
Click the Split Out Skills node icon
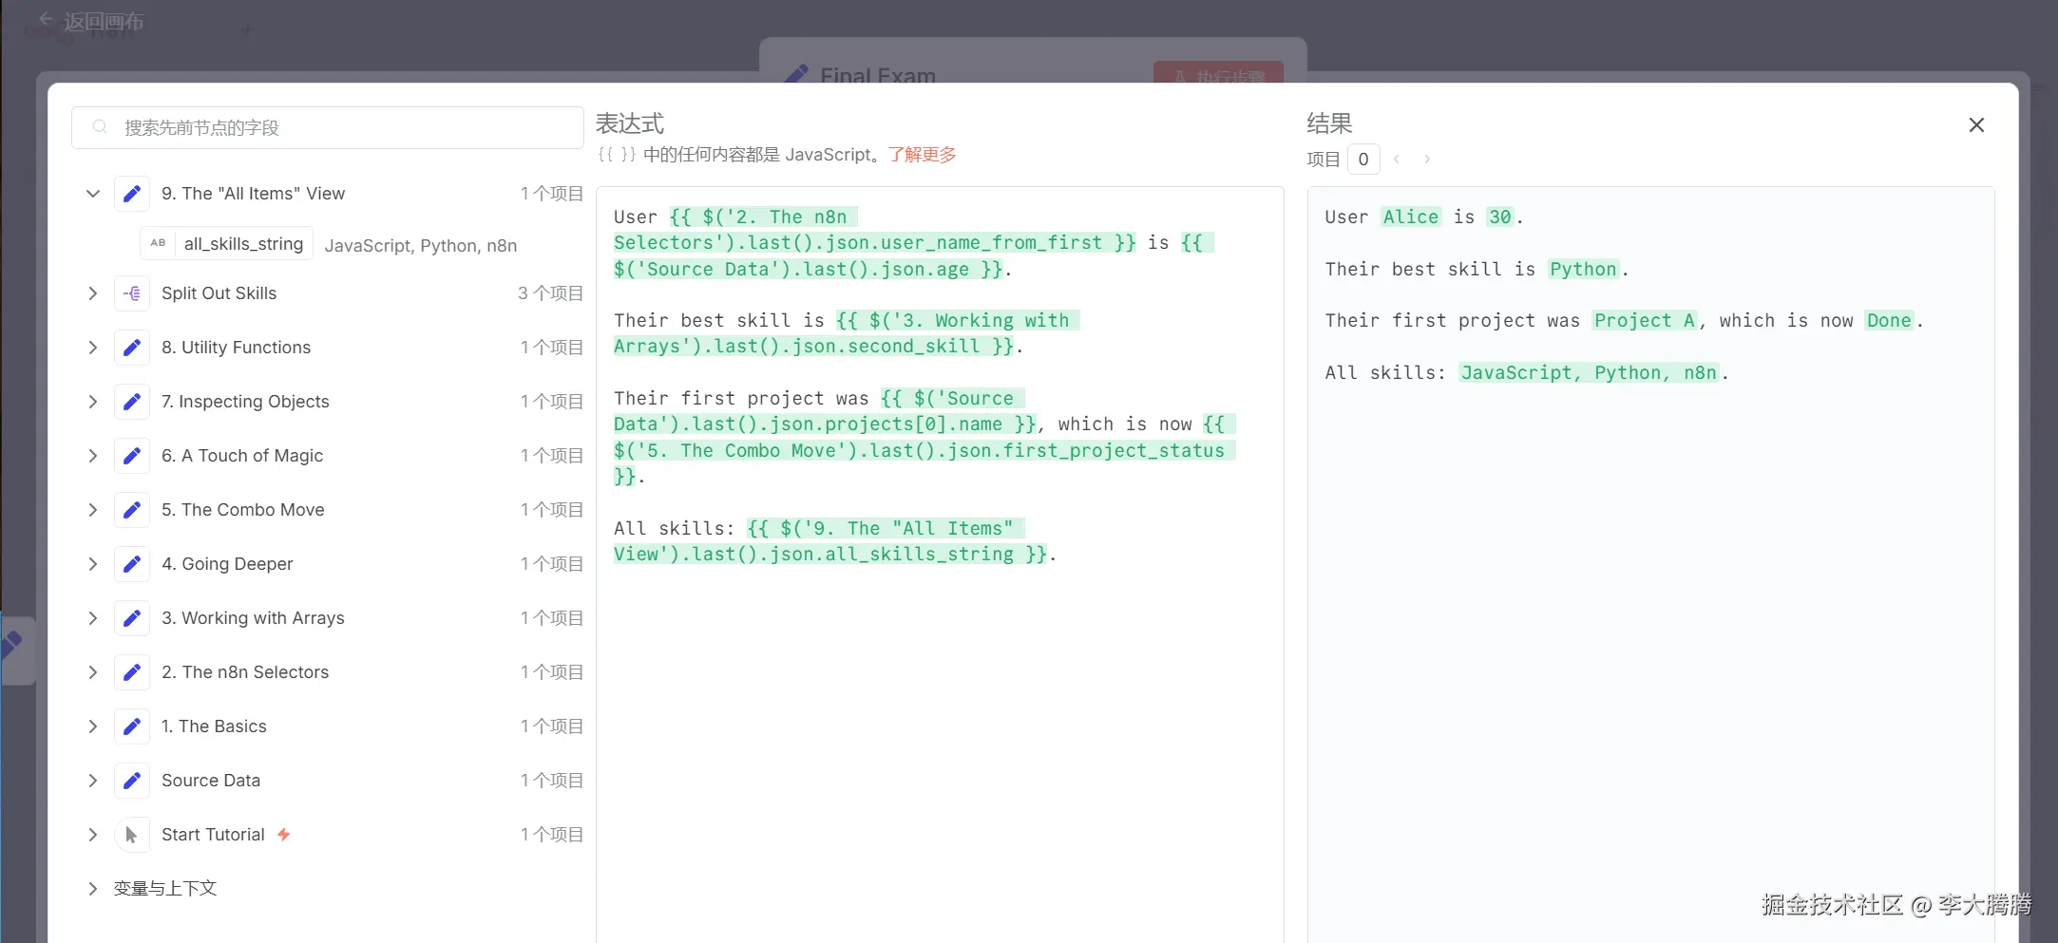coord(132,293)
